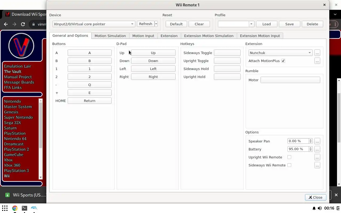Remap the A button binding
Screen dimensions: 341x213
click(90, 53)
